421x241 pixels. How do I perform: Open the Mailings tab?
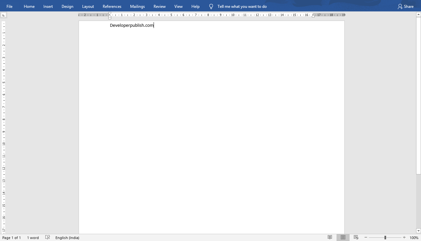point(137,6)
